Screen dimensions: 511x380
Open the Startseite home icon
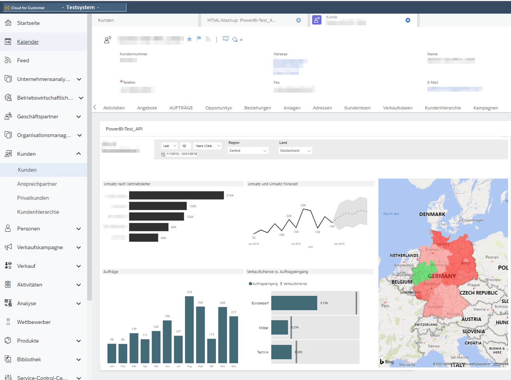point(8,23)
